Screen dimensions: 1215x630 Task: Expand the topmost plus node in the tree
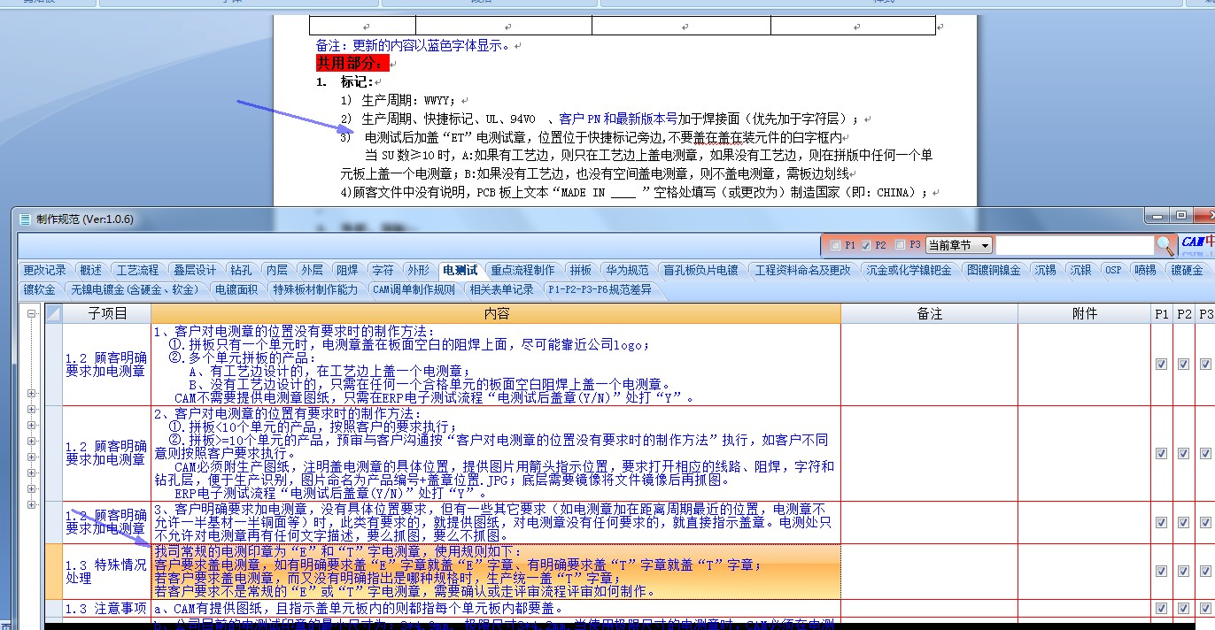[x=32, y=394]
